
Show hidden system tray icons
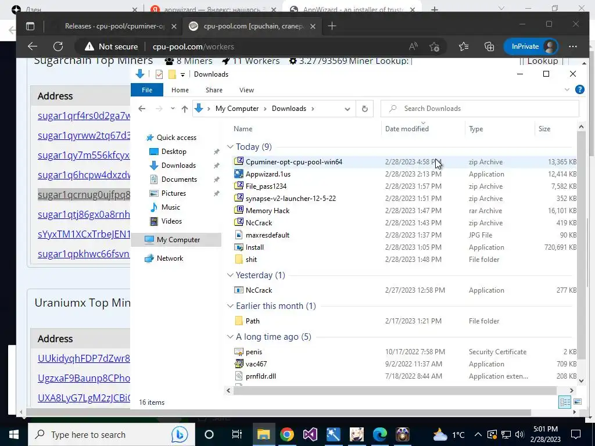pyautogui.click(x=478, y=434)
